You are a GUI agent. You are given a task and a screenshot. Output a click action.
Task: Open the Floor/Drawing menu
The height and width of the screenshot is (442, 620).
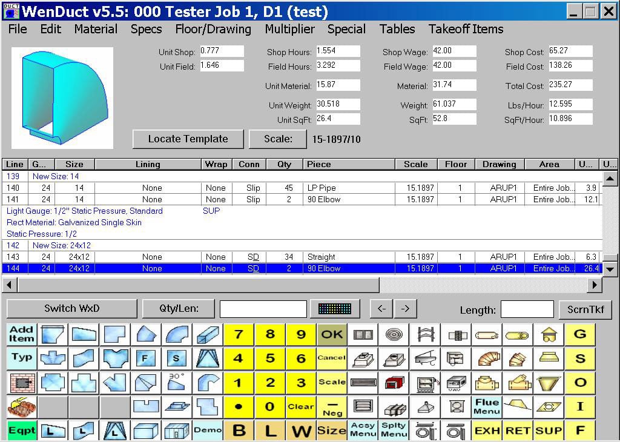[x=213, y=29]
